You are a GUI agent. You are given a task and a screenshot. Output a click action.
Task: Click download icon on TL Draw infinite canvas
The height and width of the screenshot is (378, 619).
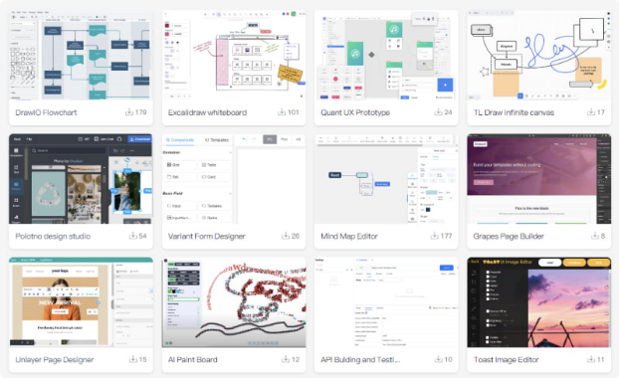(591, 112)
